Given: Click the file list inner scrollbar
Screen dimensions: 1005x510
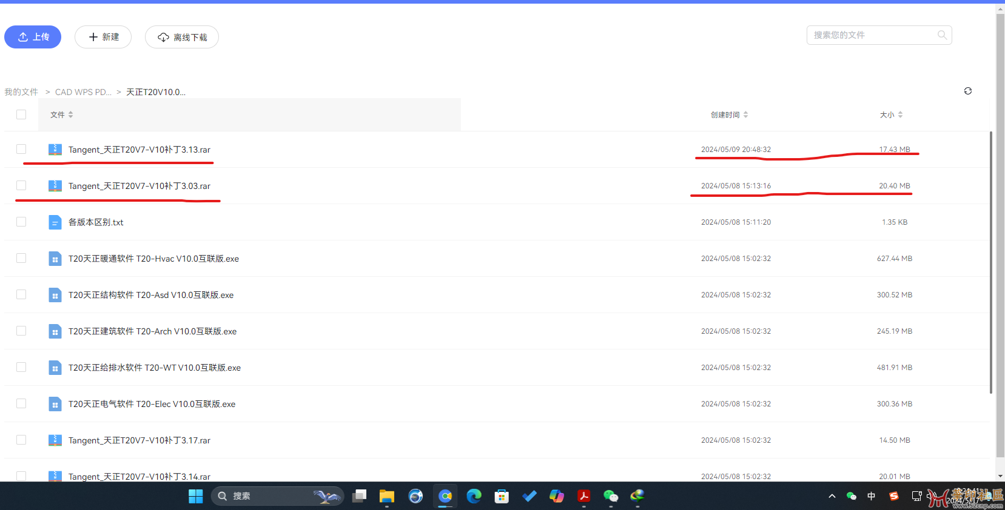Looking at the screenshot, I should point(991,262).
